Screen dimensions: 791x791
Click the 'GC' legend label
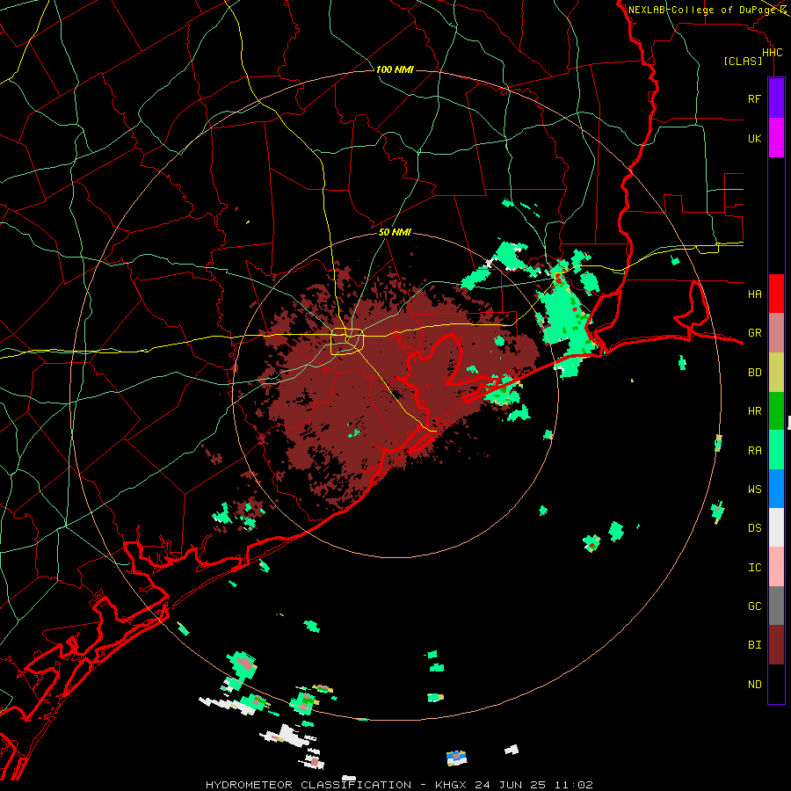coord(754,606)
